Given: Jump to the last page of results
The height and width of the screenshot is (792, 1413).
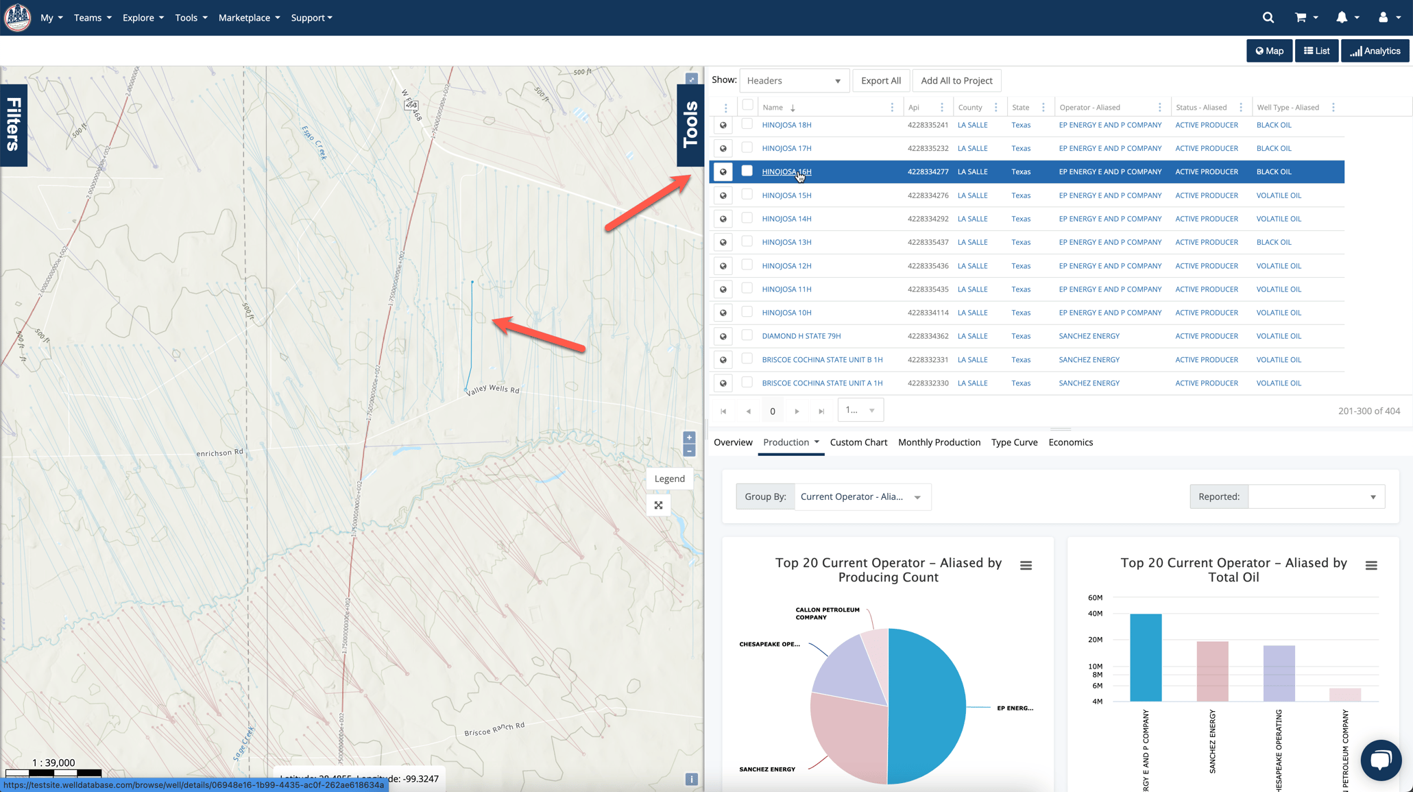Looking at the screenshot, I should [x=821, y=410].
